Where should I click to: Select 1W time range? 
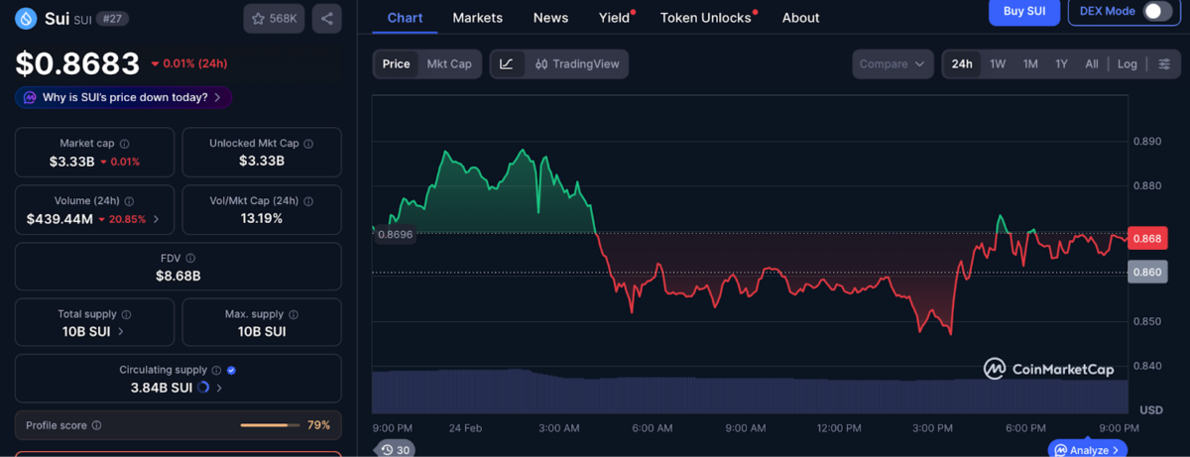998,63
